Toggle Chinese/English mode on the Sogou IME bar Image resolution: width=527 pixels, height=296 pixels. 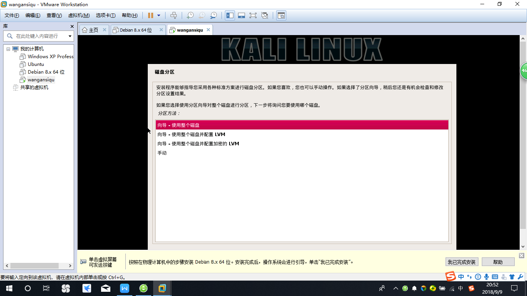pyautogui.click(x=461, y=277)
